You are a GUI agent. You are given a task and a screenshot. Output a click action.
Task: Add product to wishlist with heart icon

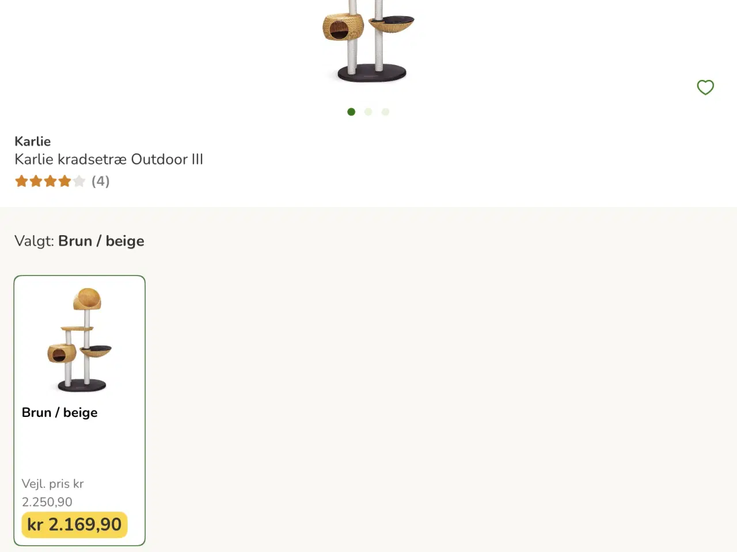pyautogui.click(x=705, y=87)
